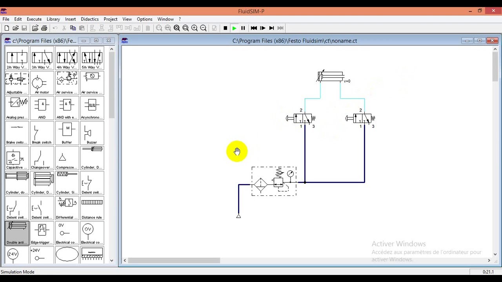502x282 pixels.
Task: Click the Save diskette toolbar icon
Action: [24, 28]
